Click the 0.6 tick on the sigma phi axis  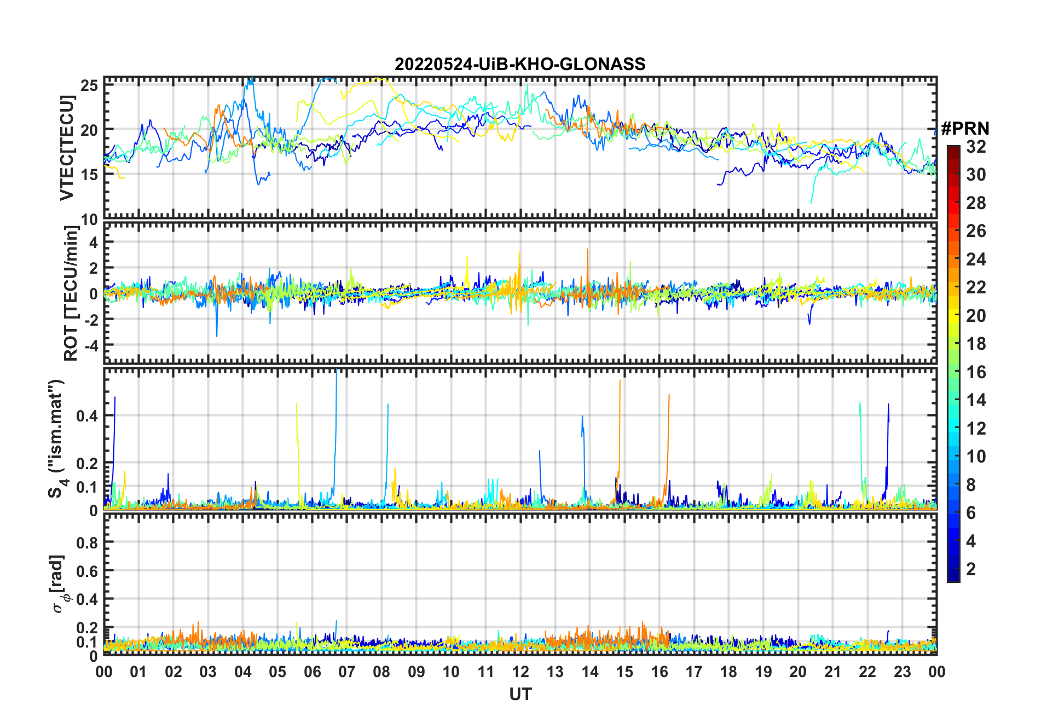[87, 571]
